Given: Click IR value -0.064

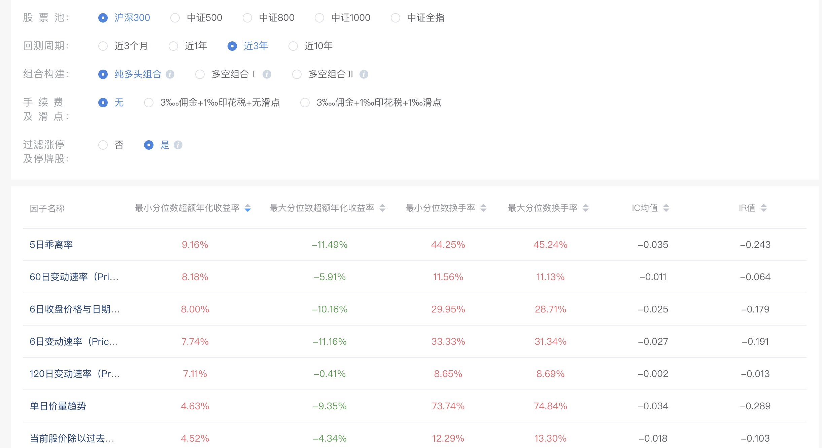Looking at the screenshot, I should tap(755, 277).
